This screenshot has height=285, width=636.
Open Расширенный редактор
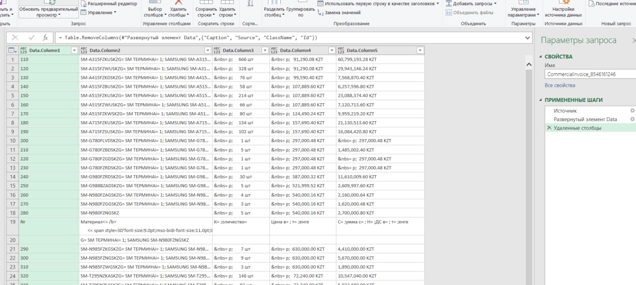click(x=109, y=3)
